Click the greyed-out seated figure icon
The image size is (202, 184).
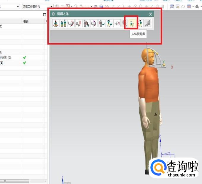click(x=147, y=23)
